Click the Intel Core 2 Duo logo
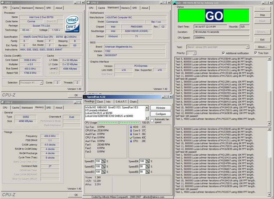 coord(72,24)
